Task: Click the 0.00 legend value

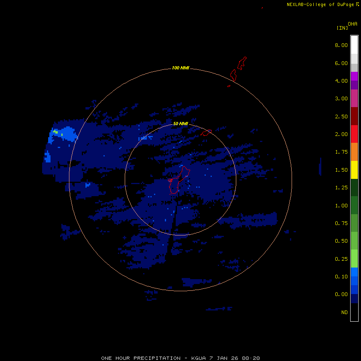Action: point(341,294)
